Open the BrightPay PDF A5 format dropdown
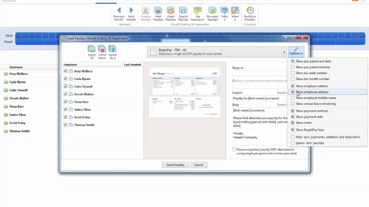 click(x=217, y=52)
